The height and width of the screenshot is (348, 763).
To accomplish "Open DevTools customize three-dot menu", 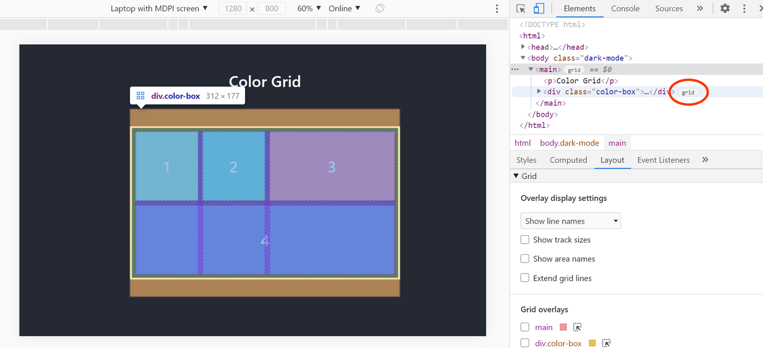I will pyautogui.click(x=744, y=9).
